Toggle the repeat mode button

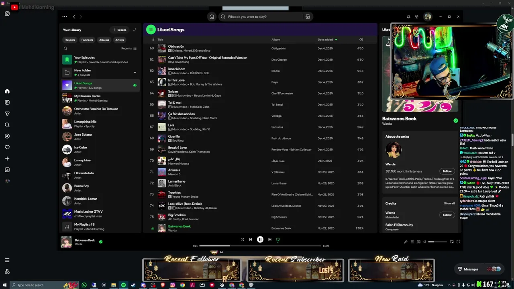pyautogui.click(x=278, y=239)
